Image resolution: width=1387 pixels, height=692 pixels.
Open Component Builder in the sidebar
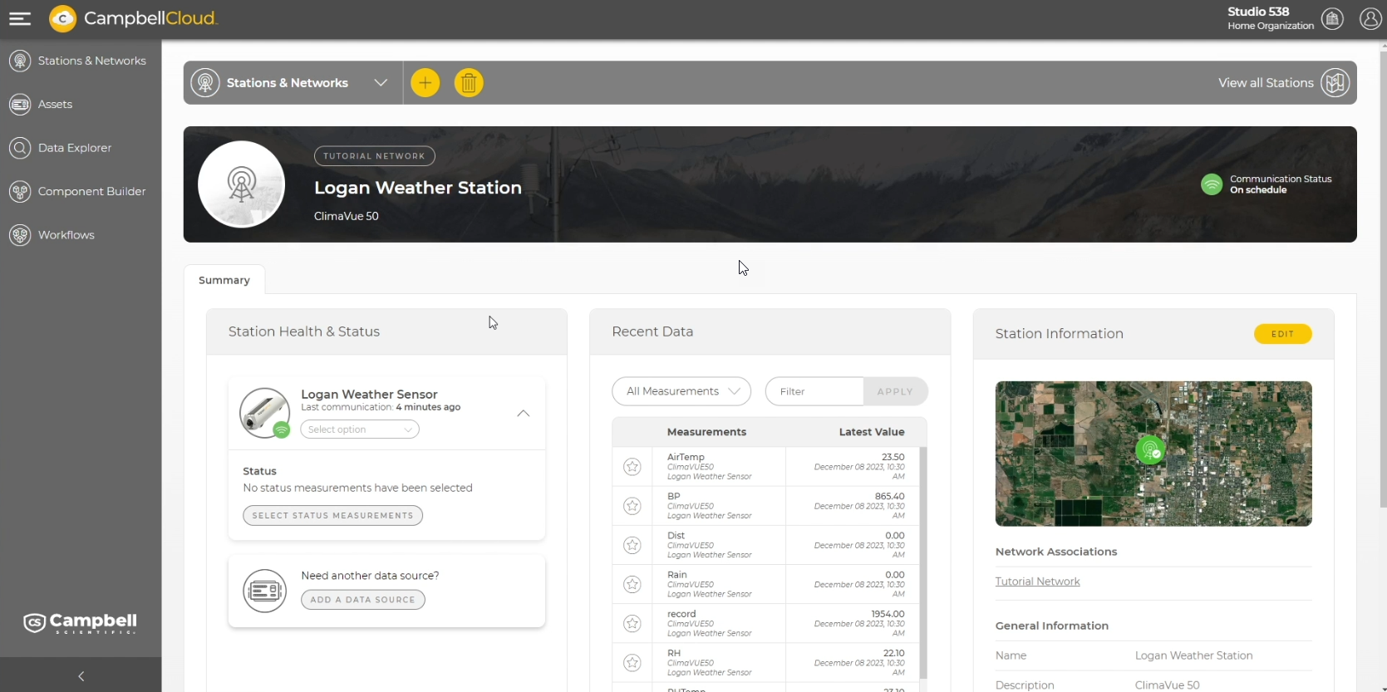point(91,192)
